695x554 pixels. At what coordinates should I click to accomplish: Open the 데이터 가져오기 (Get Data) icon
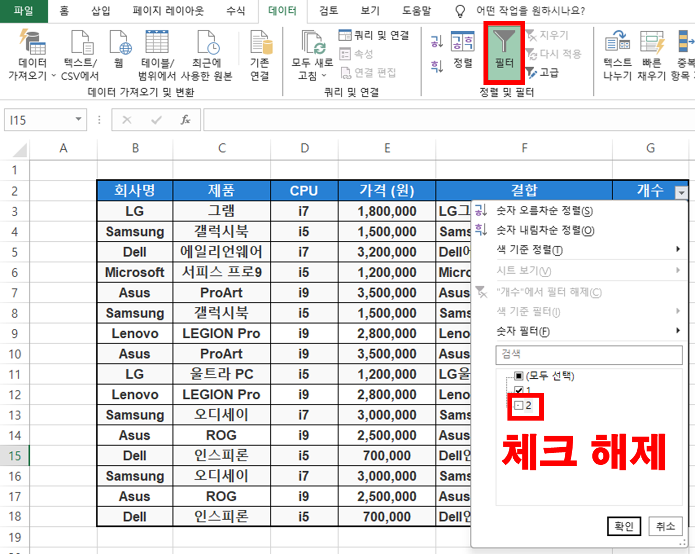32,42
